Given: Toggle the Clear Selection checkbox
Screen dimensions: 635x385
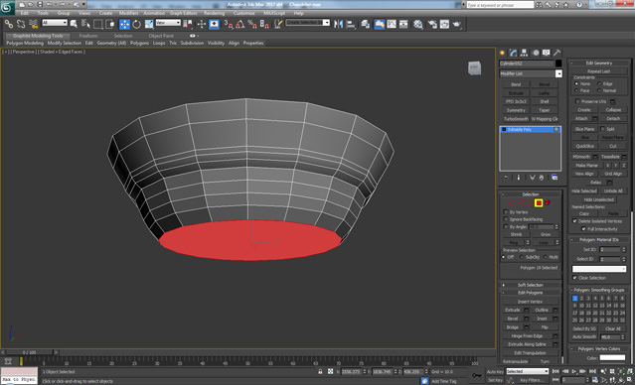Looking at the screenshot, I should (574, 278).
